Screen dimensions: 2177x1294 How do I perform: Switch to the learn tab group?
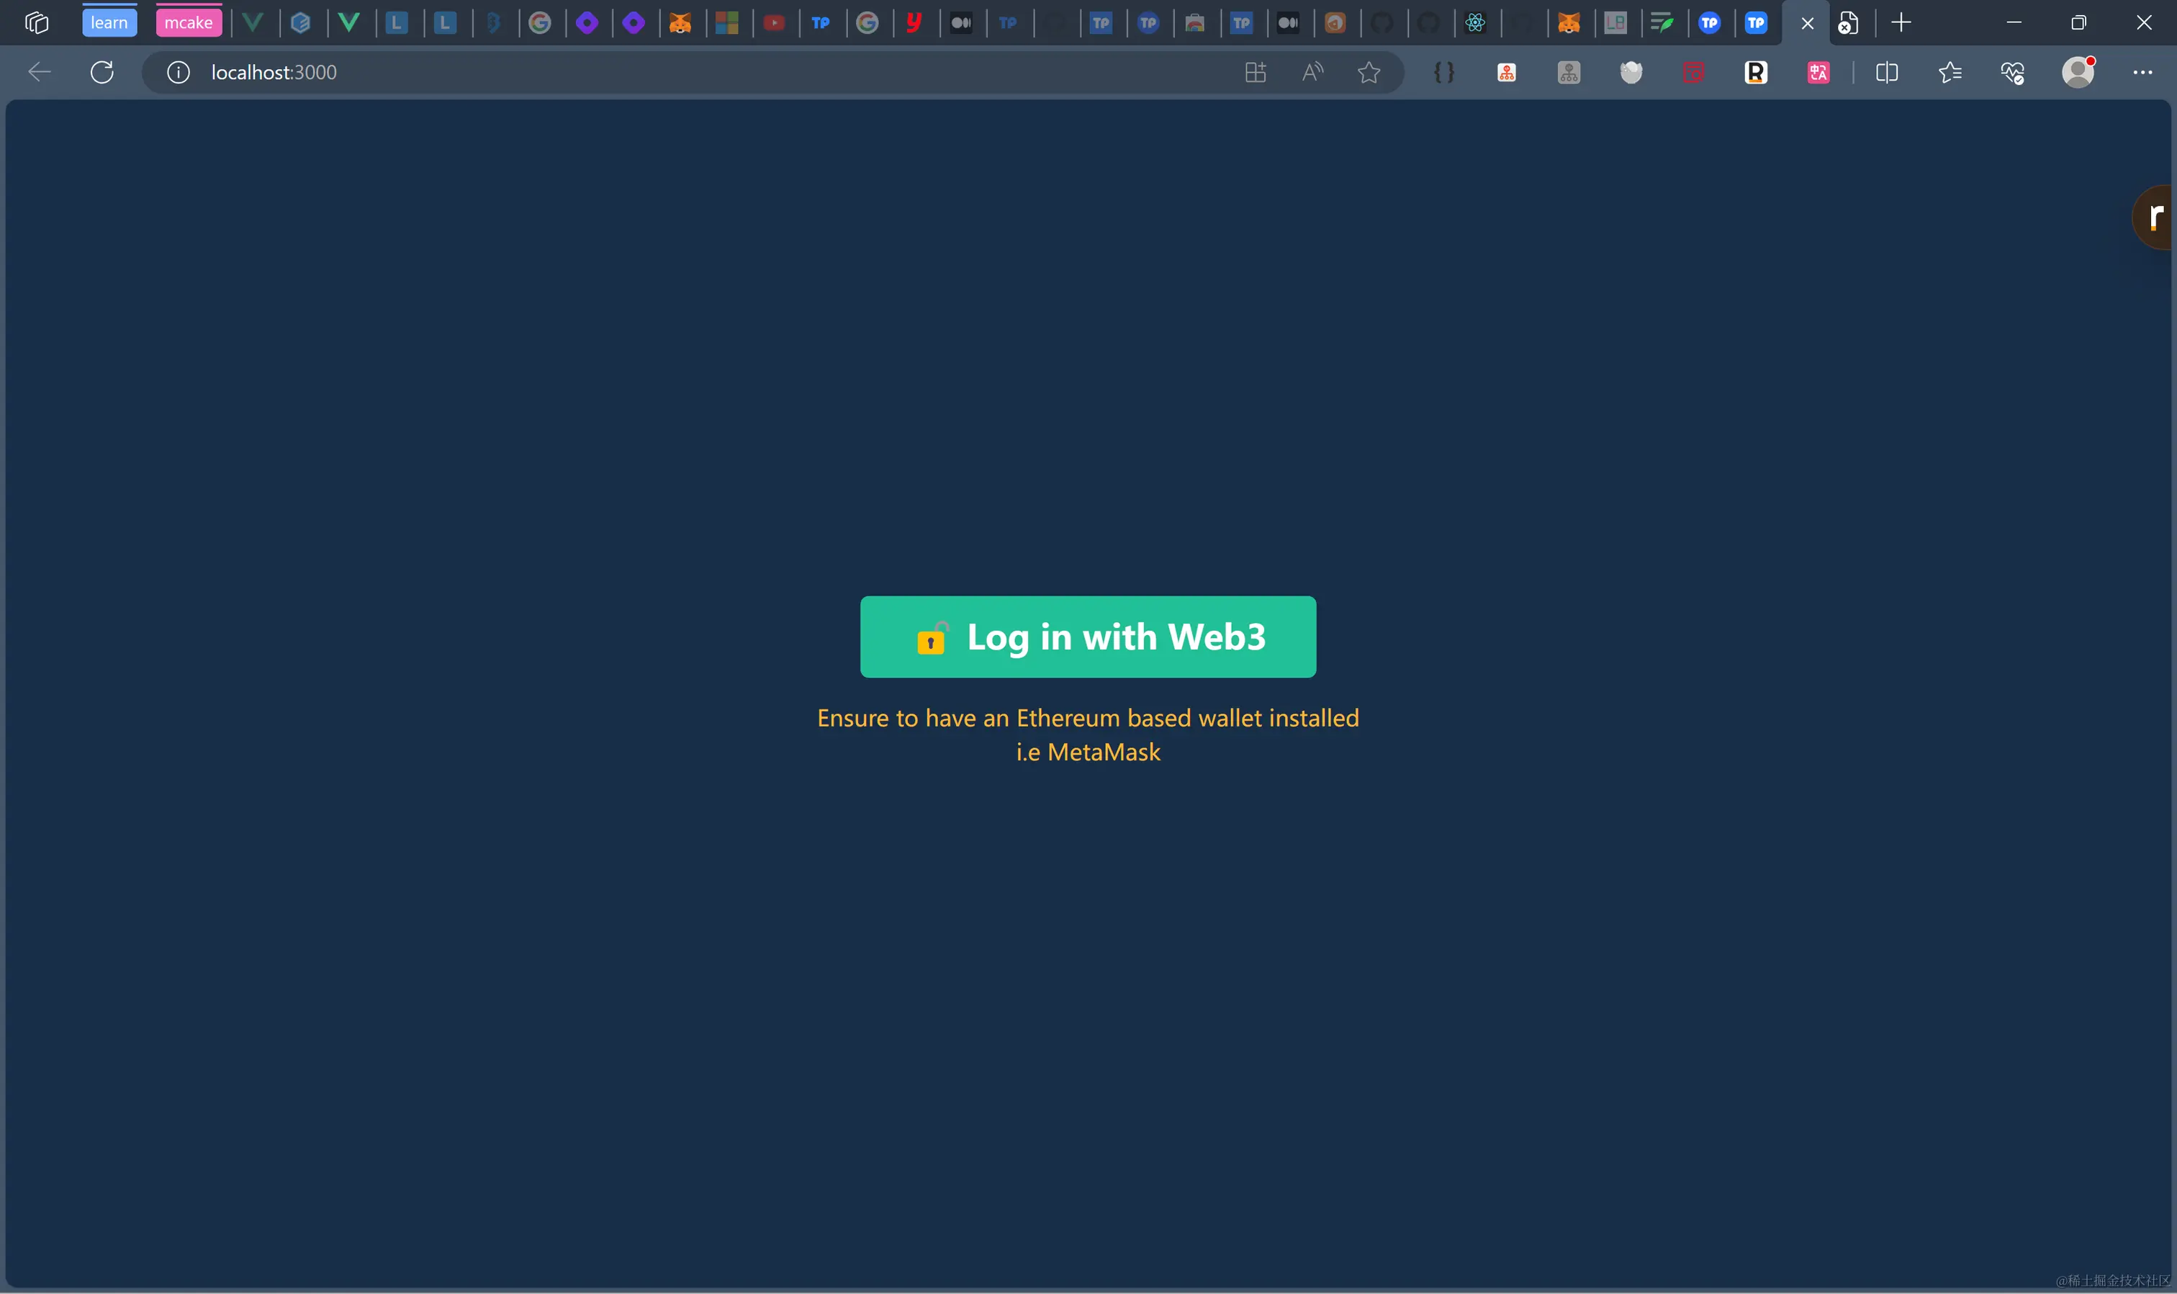pyautogui.click(x=109, y=22)
